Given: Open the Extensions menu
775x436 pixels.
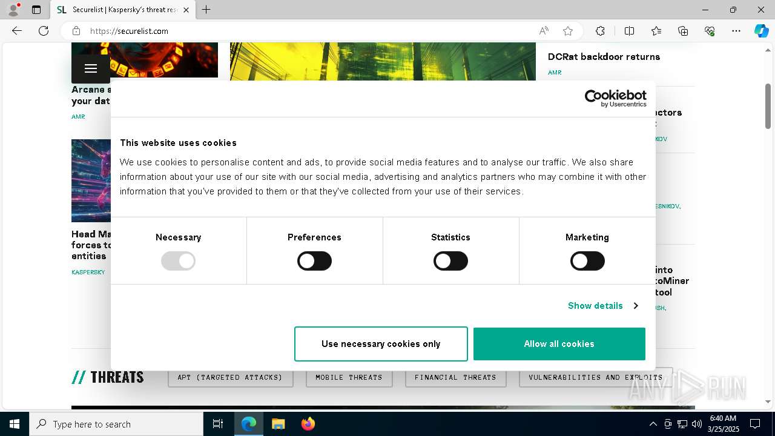Looking at the screenshot, I should (x=600, y=31).
